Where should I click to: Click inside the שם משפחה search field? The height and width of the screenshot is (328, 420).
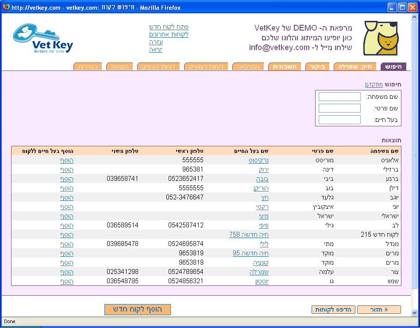pos(339,96)
